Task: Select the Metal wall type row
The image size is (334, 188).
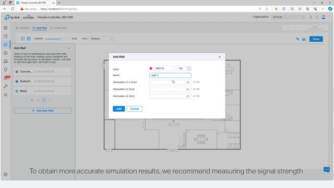Action: tap(43, 91)
